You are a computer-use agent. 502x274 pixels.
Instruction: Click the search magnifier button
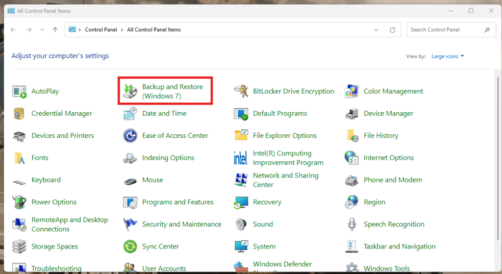pyautogui.click(x=487, y=30)
